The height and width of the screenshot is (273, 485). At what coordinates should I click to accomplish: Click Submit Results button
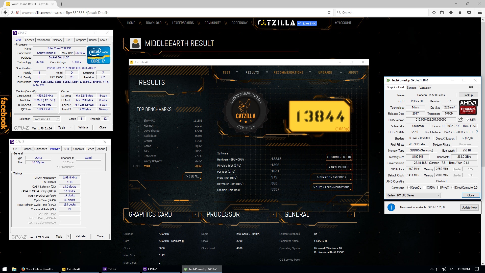pos(339,157)
